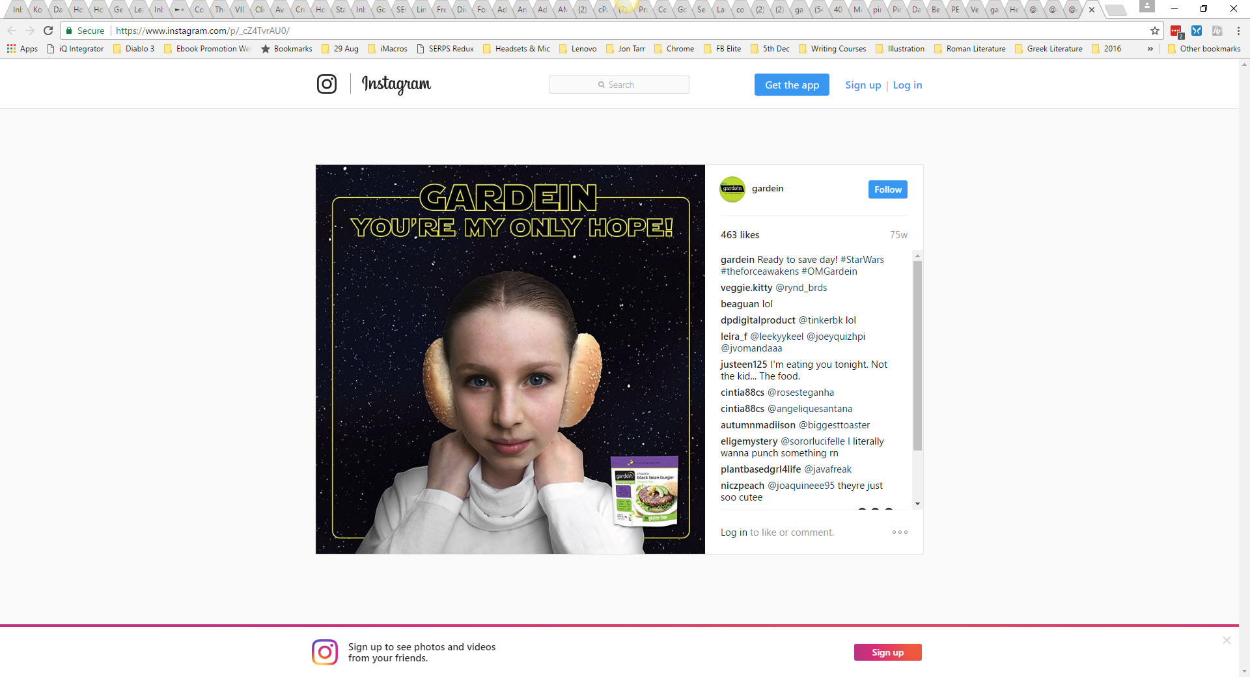Open the #StarWars hashtag
Viewport: 1250px width, 677px height.
click(x=862, y=260)
